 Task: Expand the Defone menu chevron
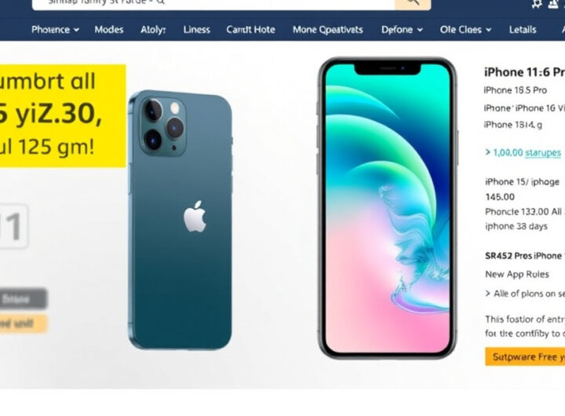click(x=420, y=30)
